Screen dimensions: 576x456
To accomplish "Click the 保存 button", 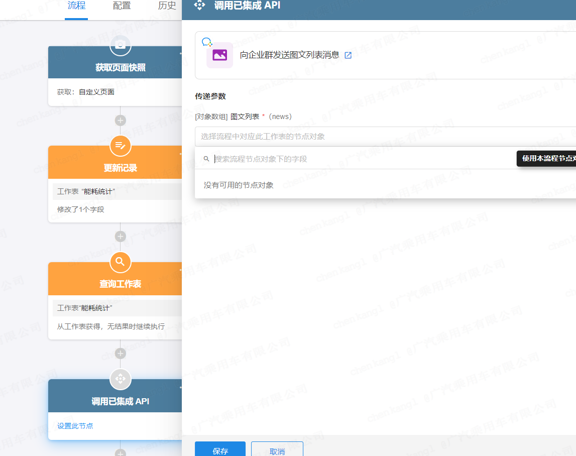I will (x=220, y=450).
